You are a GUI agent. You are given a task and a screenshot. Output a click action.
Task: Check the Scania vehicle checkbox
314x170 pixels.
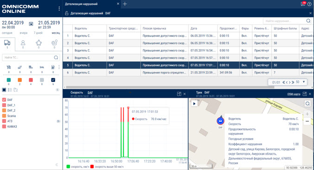coord(4,116)
